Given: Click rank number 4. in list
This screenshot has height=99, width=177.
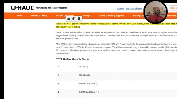Looking at the screenshot, I should click(58, 92).
